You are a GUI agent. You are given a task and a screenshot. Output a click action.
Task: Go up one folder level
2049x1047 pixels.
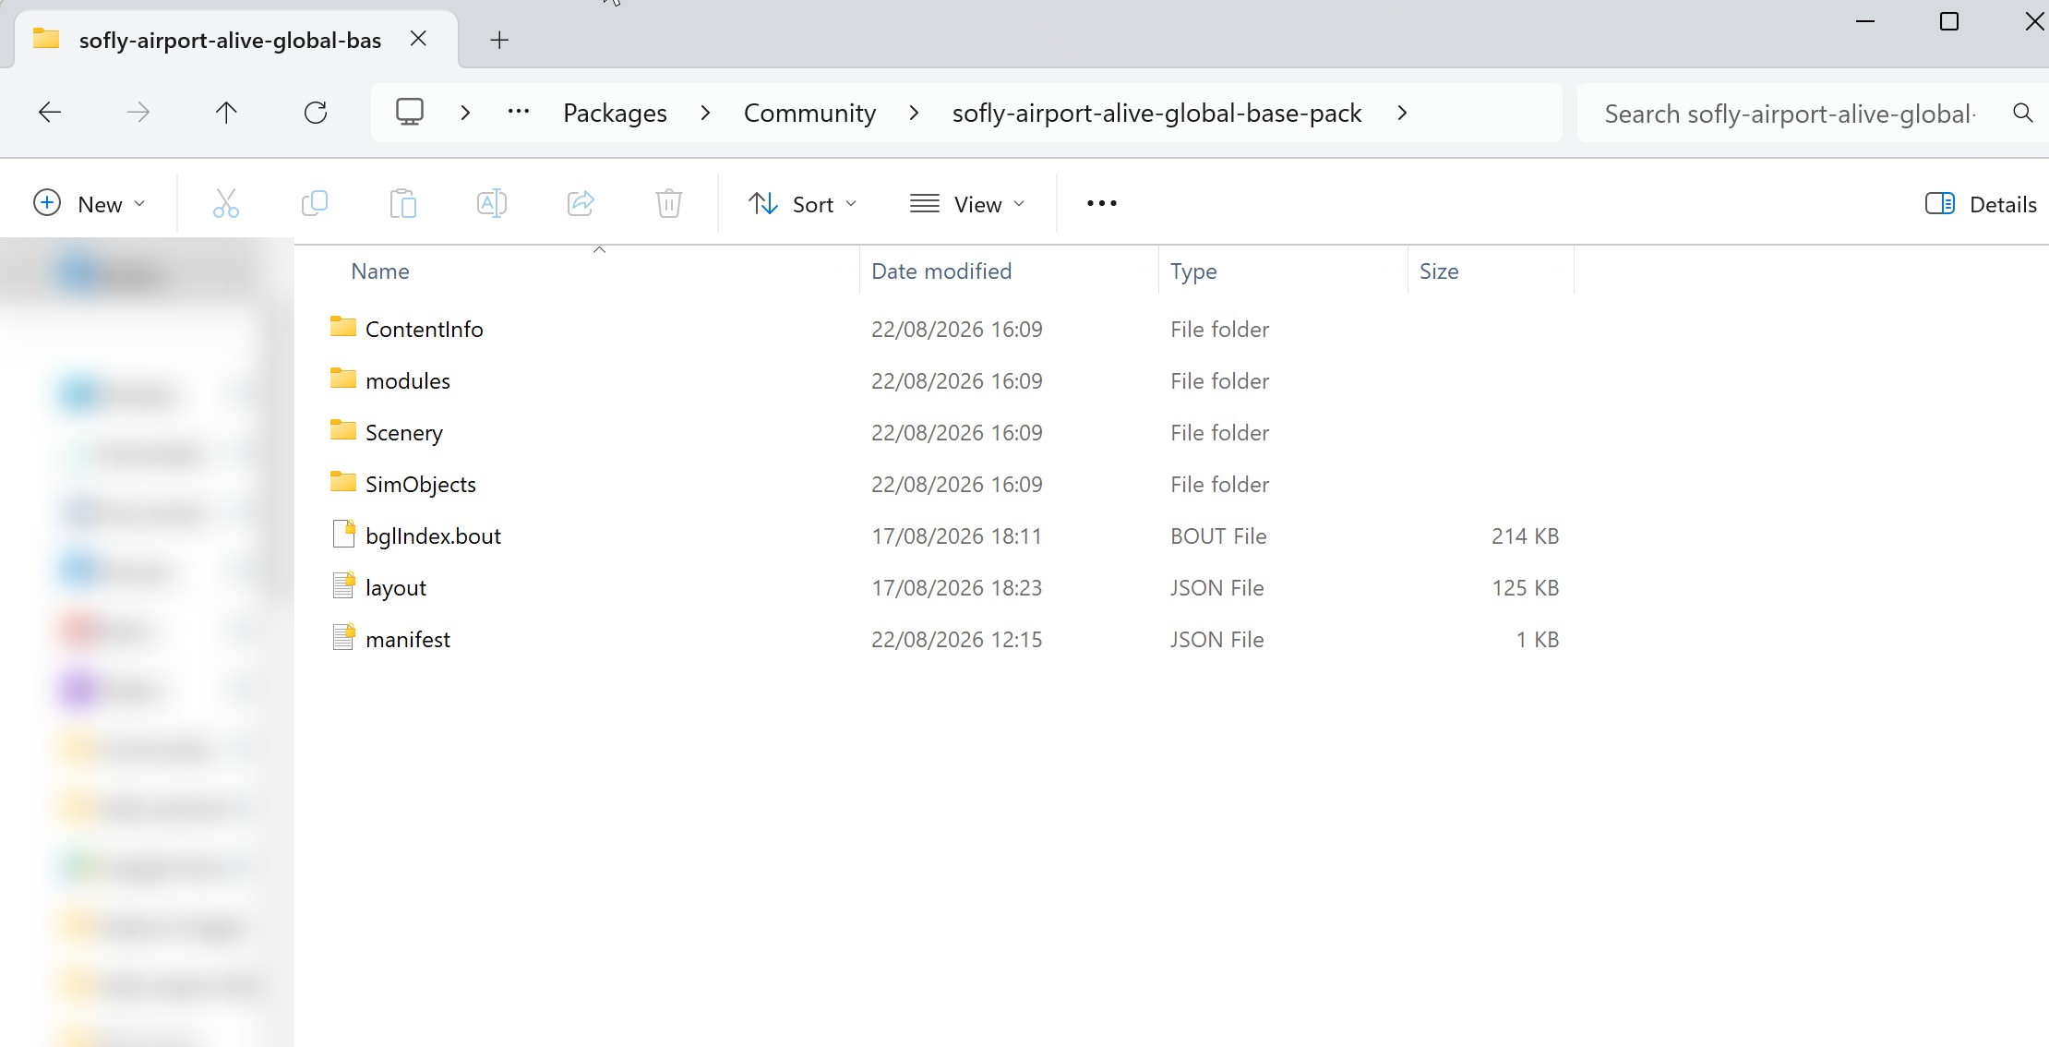(x=226, y=113)
